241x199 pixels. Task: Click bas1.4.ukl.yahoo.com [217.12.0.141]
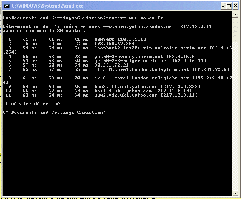pos(145,91)
